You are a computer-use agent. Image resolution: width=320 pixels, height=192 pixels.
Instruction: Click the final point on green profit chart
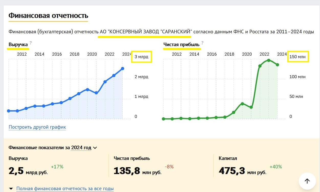(278, 65)
